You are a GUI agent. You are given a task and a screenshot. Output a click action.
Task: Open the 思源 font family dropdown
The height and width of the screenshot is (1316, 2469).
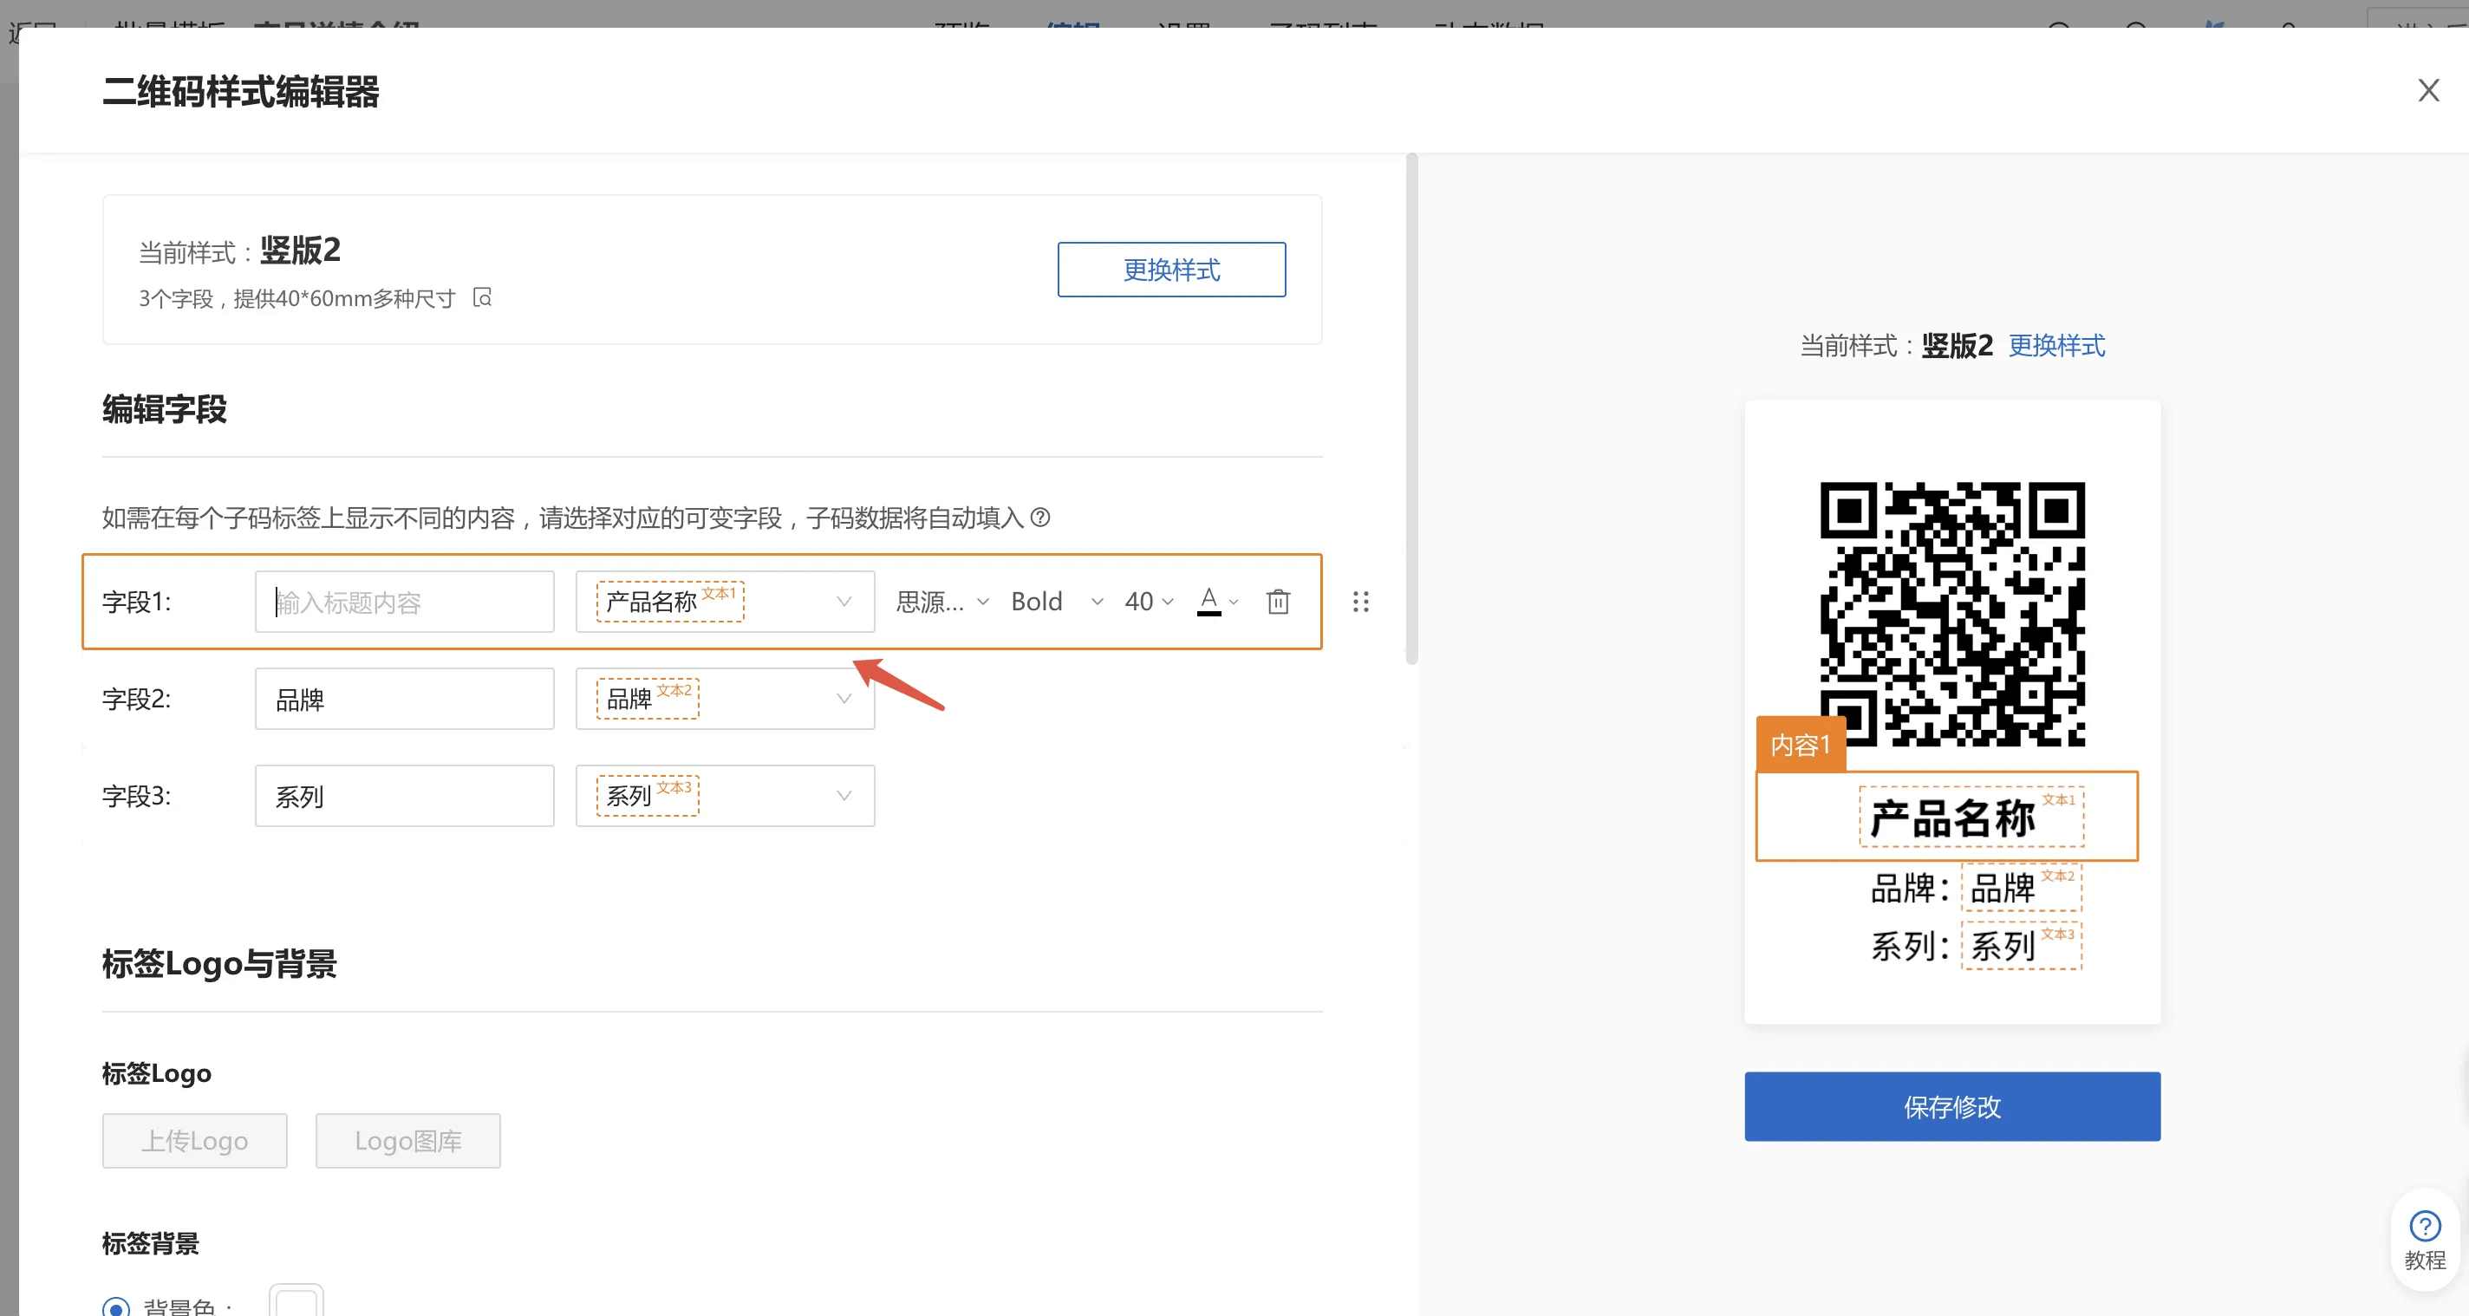click(942, 602)
